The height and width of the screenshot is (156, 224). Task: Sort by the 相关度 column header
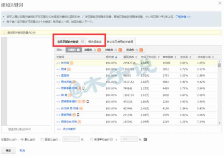pyautogui.click(x=112, y=57)
